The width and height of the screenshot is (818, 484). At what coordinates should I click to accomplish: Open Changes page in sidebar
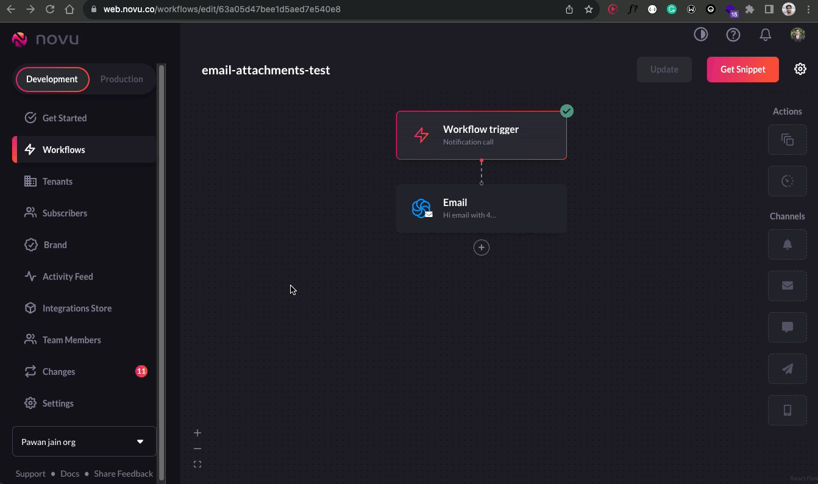coord(84,371)
